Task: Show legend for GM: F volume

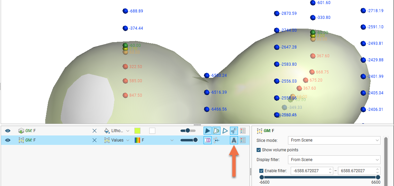Action: tap(242, 131)
